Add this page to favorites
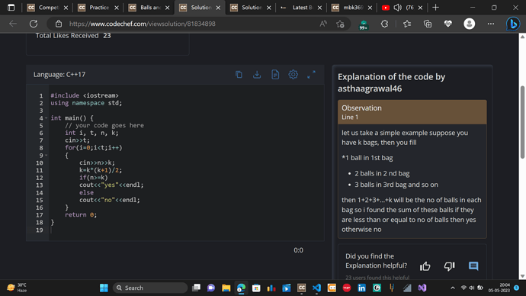The height and width of the screenshot is (296, 526). pyautogui.click(x=340, y=24)
